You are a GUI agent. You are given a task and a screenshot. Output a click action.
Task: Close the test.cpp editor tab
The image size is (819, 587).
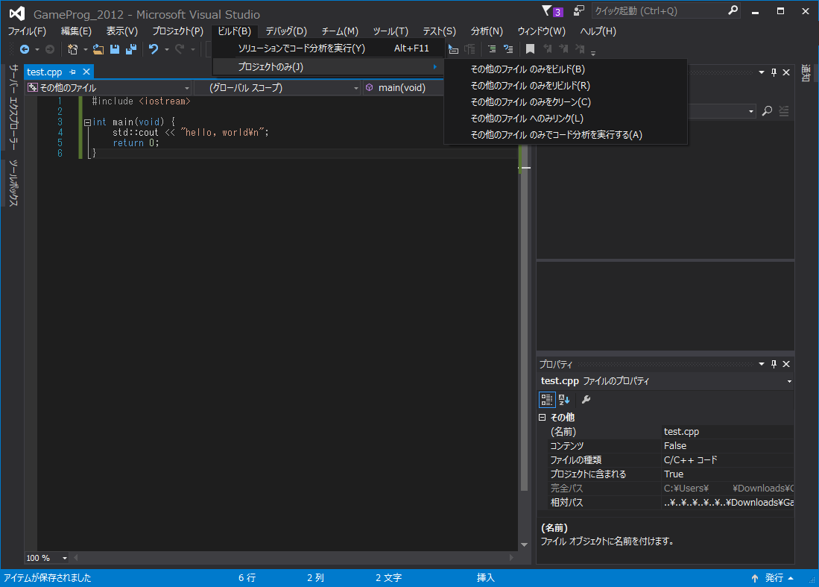(x=86, y=72)
